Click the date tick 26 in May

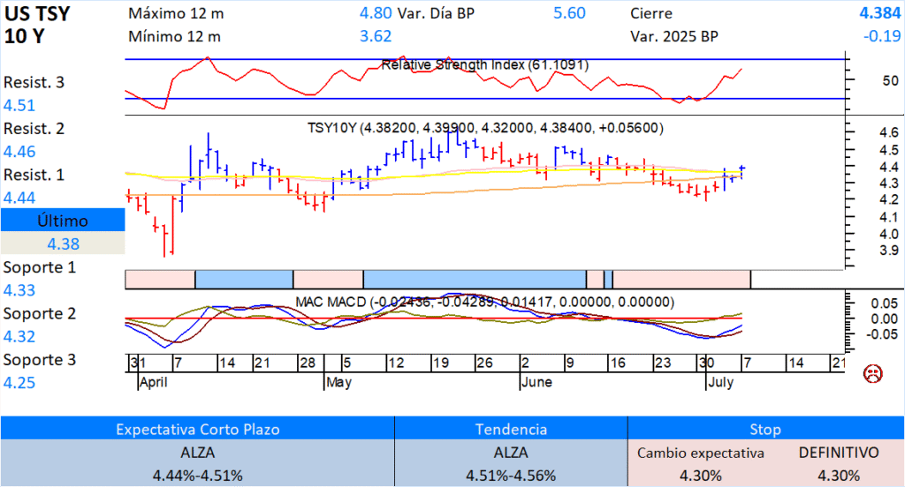click(x=484, y=363)
